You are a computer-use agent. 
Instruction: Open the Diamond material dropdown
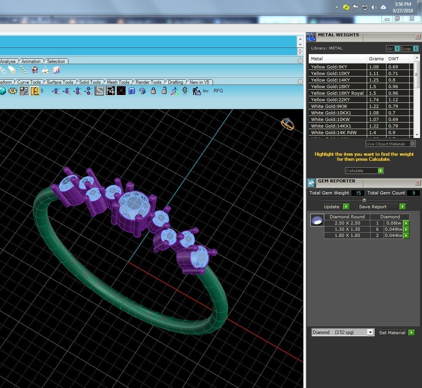370,332
